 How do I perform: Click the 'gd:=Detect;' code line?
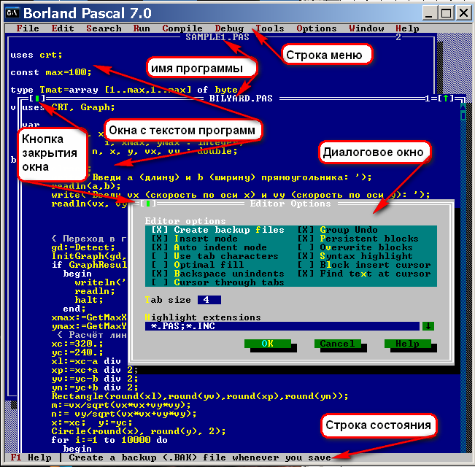coord(83,247)
